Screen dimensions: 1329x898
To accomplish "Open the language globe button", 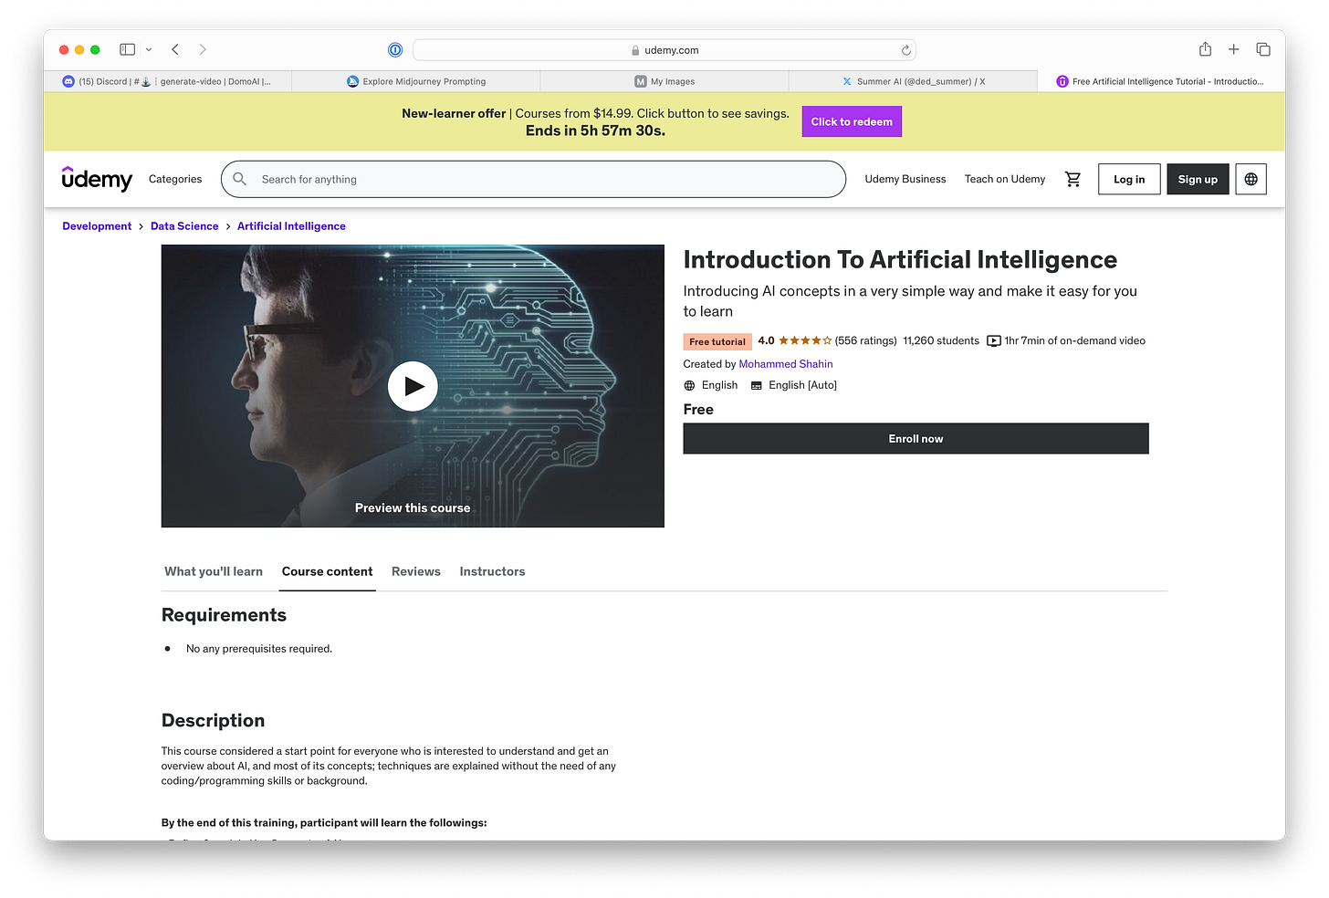I will point(1251,179).
